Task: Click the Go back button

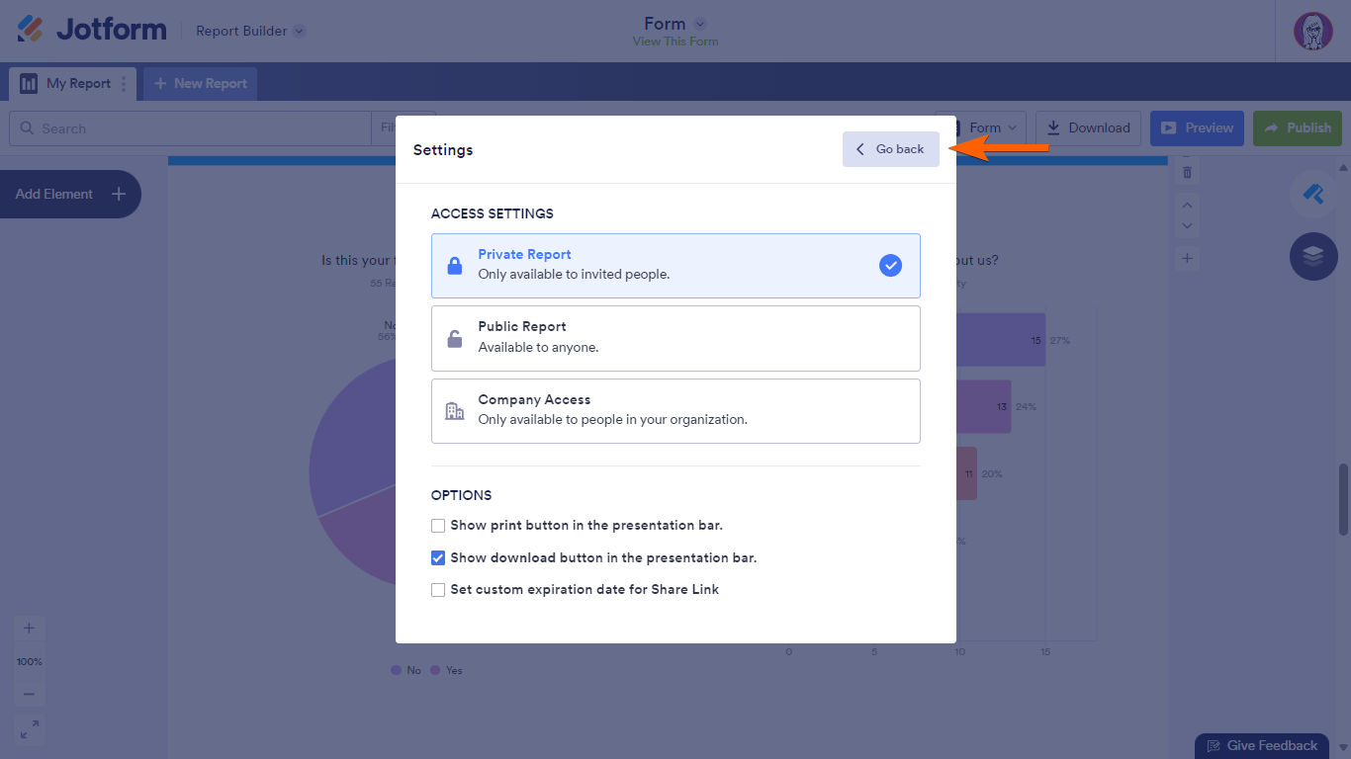Action: tap(890, 149)
